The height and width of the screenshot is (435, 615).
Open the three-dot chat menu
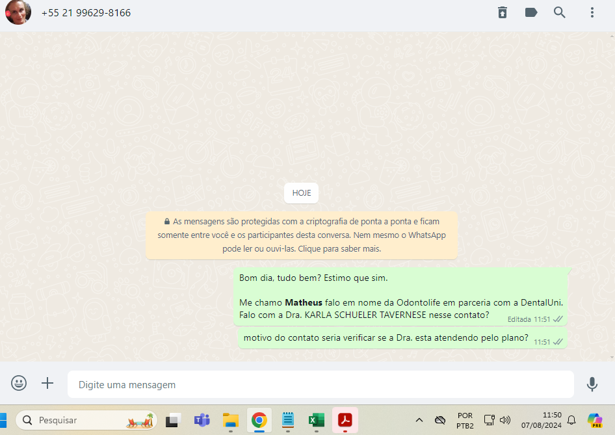tap(592, 12)
